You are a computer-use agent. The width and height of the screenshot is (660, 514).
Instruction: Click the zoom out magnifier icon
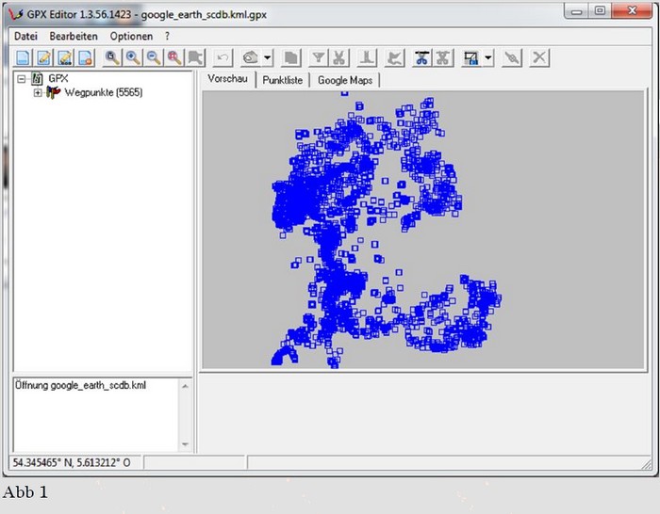click(154, 58)
